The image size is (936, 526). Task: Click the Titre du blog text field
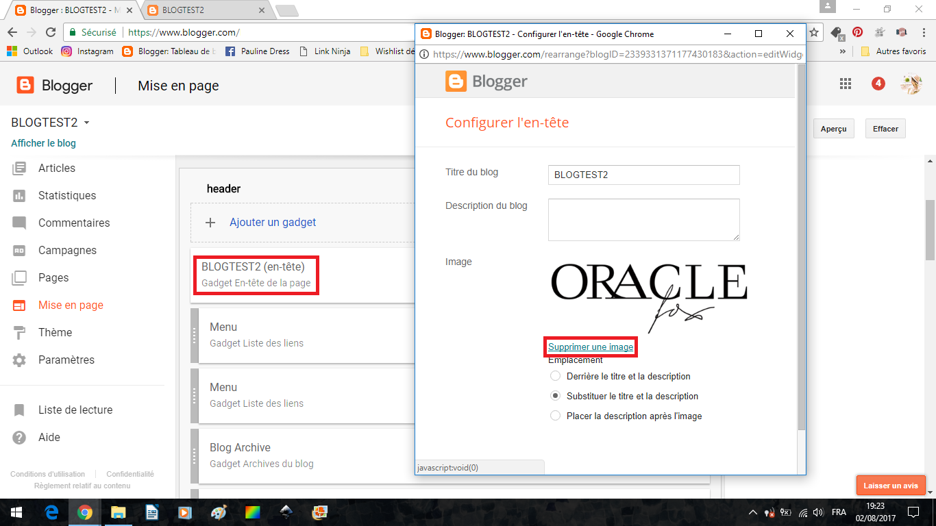click(643, 175)
